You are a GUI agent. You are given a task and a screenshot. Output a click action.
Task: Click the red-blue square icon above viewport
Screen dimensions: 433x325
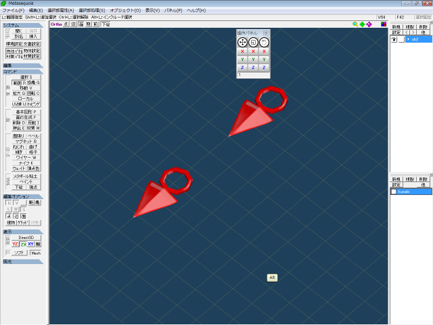(x=384, y=24)
